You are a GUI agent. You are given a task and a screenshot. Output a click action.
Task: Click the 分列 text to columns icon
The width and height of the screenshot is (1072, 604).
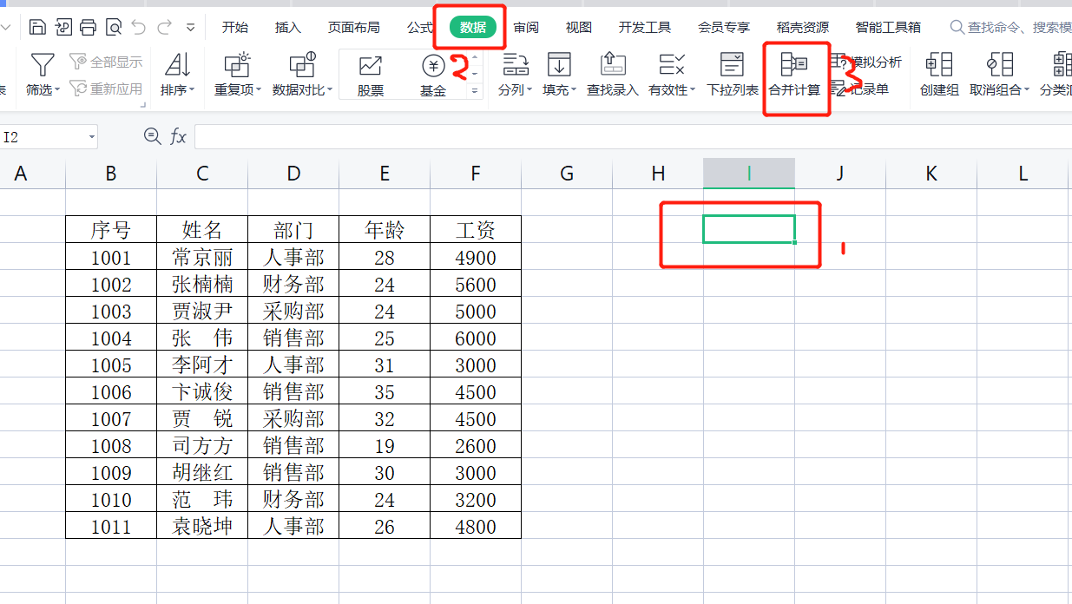pos(516,65)
